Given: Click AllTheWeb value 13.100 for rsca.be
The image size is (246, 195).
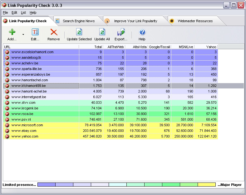Looking at the screenshot, I should 119,114.
